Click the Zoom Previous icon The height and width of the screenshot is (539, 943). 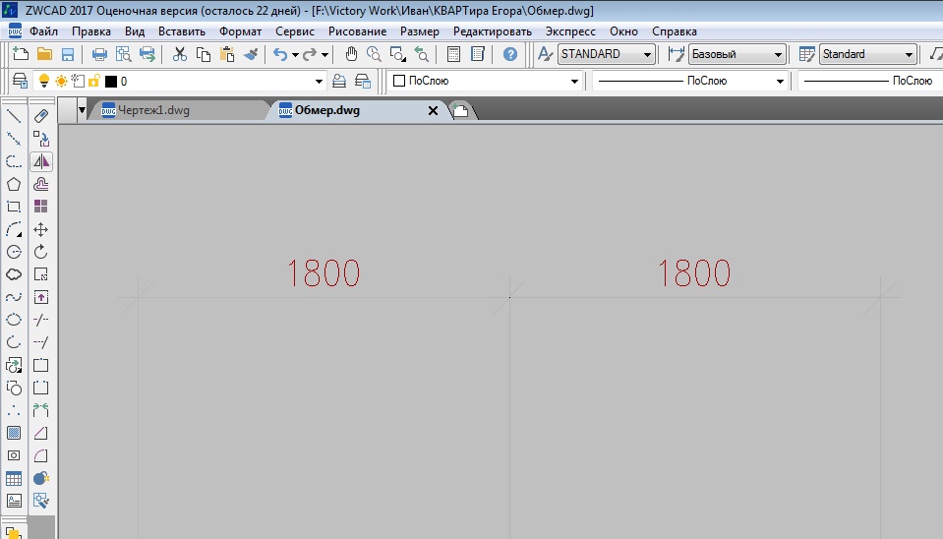[422, 54]
